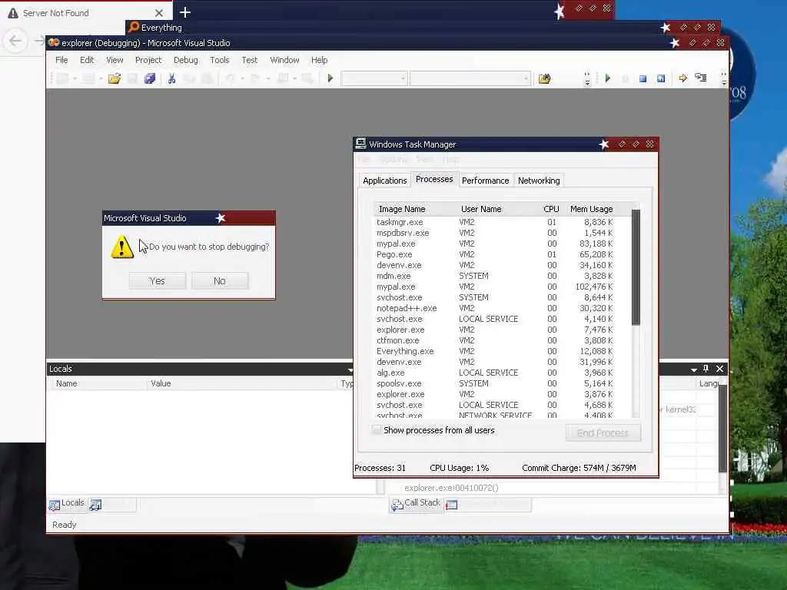Screen dimensions: 787x590
Task: Select notepad++.exe process row
Action: (494, 308)
